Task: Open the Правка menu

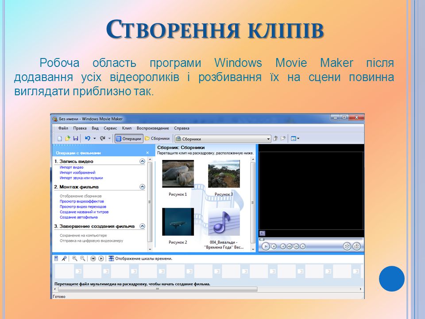Action: click(x=80, y=128)
